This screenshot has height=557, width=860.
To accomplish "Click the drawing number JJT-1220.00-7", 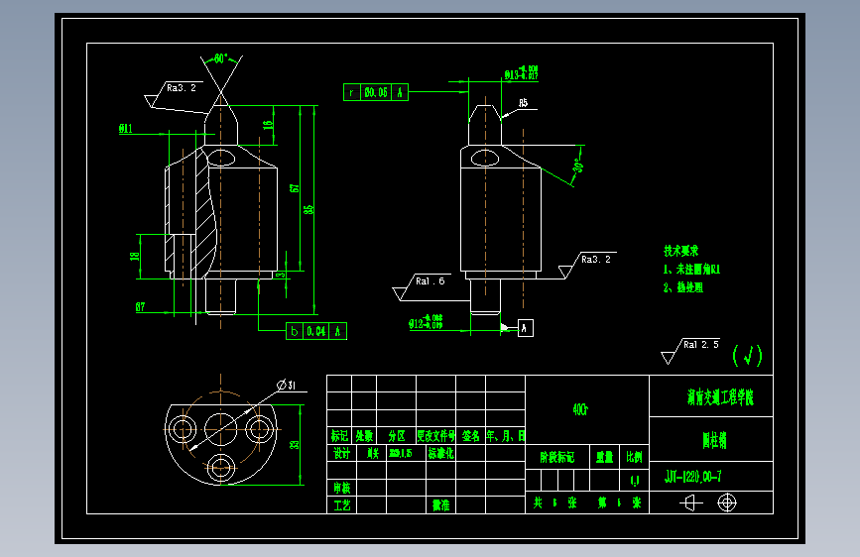I will [692, 477].
